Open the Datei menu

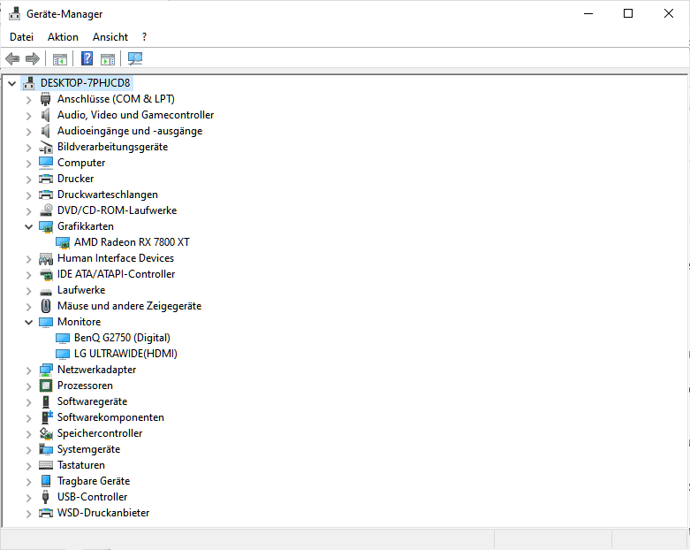(x=21, y=37)
